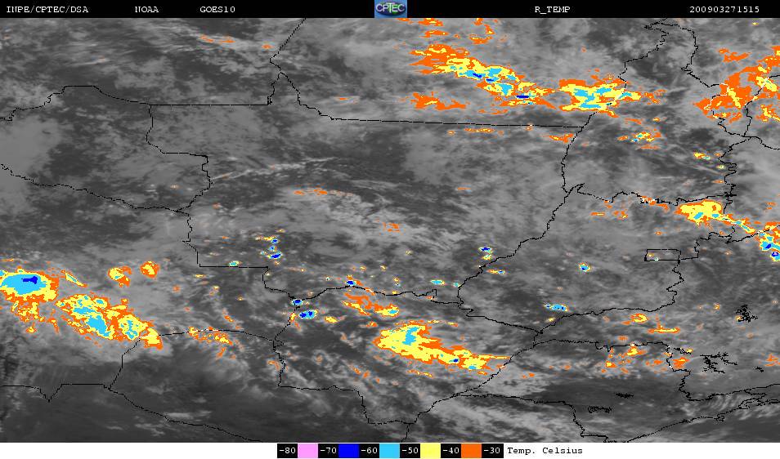Image resolution: width=780 pixels, height=459 pixels.
Task: Click the -40 legend value
Action: [451, 451]
